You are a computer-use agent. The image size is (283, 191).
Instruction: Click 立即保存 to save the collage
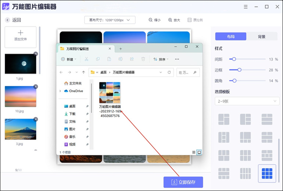tap(183, 182)
